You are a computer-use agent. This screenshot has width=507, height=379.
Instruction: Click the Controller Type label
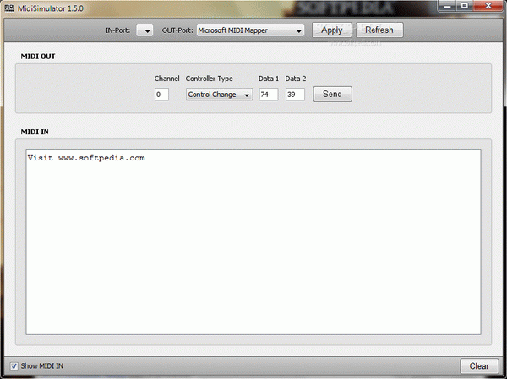[x=210, y=79]
